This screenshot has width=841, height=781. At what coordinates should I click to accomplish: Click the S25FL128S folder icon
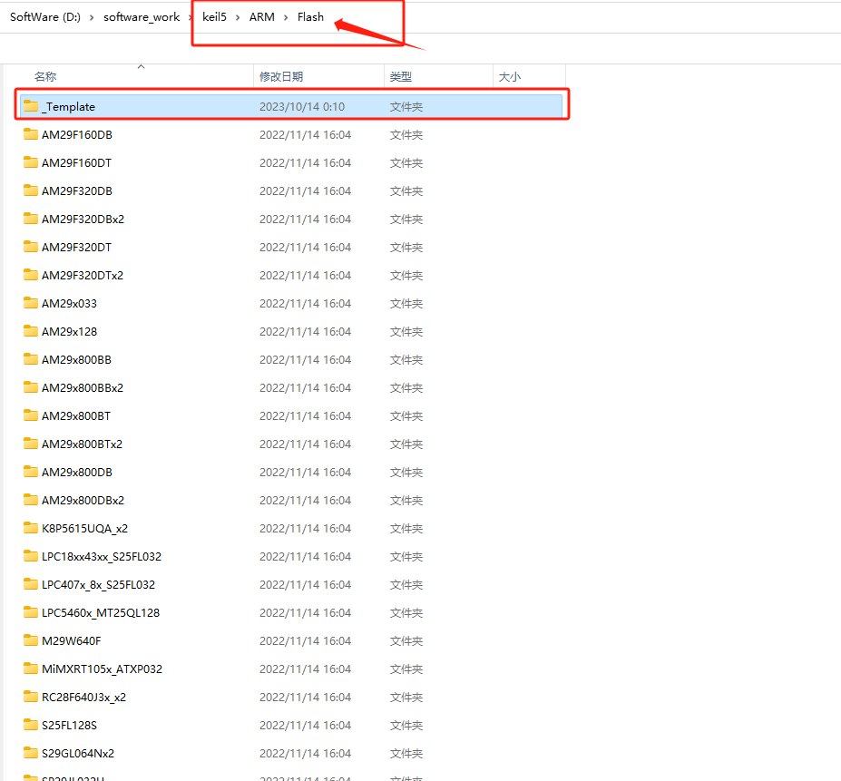click(31, 725)
